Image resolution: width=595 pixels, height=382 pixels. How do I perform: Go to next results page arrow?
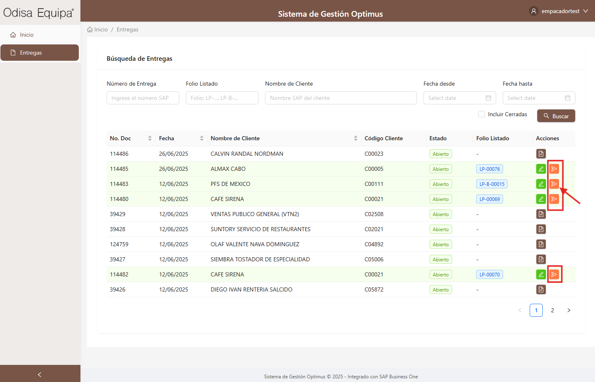(569, 310)
